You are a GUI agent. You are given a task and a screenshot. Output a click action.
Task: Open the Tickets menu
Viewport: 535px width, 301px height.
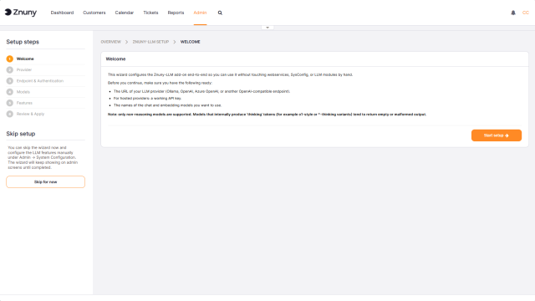(150, 13)
